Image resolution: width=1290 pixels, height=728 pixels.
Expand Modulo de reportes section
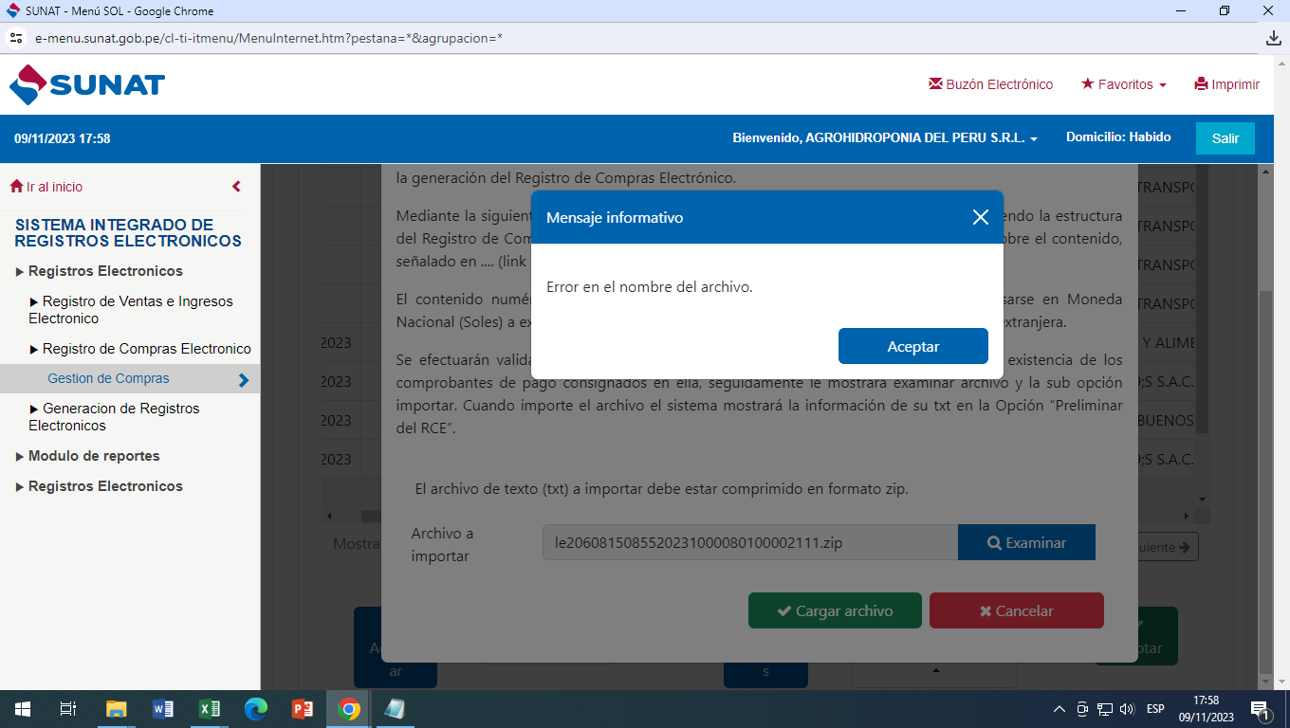tap(93, 456)
